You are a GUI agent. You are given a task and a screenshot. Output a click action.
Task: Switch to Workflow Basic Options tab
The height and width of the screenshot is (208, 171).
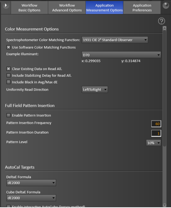pos(29,8)
